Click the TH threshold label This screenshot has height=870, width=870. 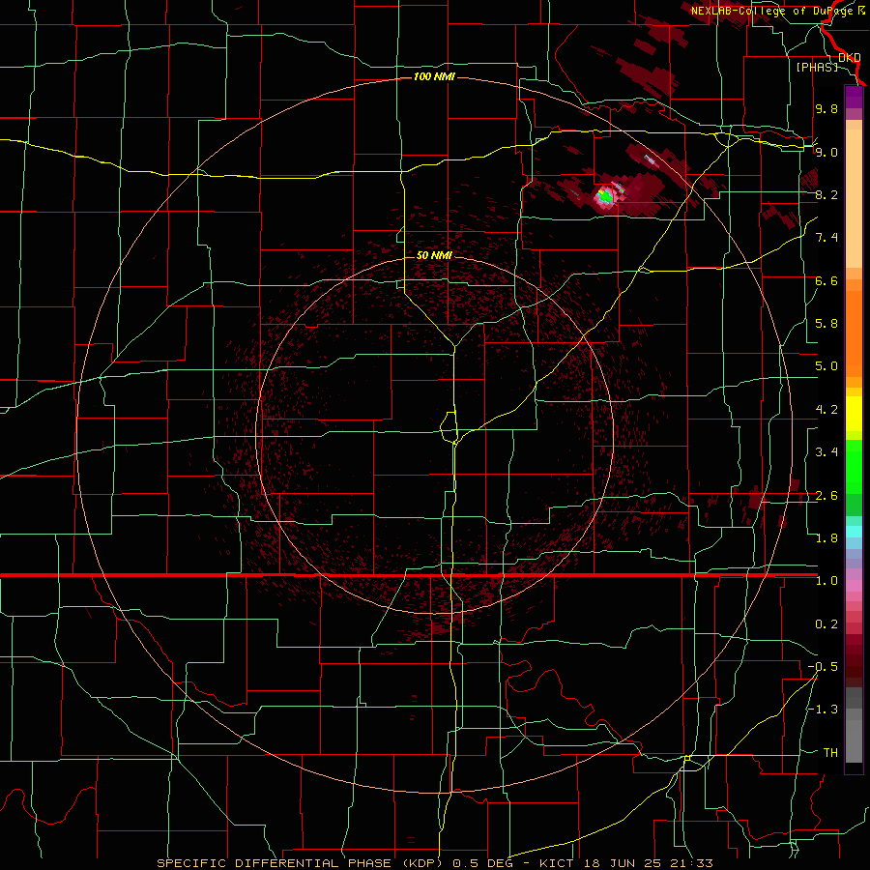(830, 753)
